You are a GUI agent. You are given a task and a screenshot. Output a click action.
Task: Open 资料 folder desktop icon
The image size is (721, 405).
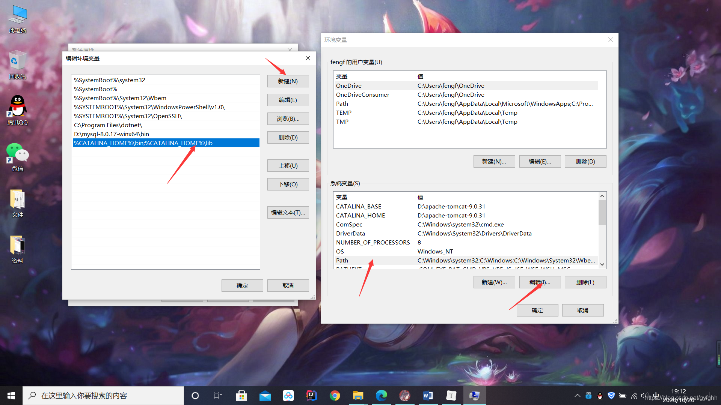(18, 250)
